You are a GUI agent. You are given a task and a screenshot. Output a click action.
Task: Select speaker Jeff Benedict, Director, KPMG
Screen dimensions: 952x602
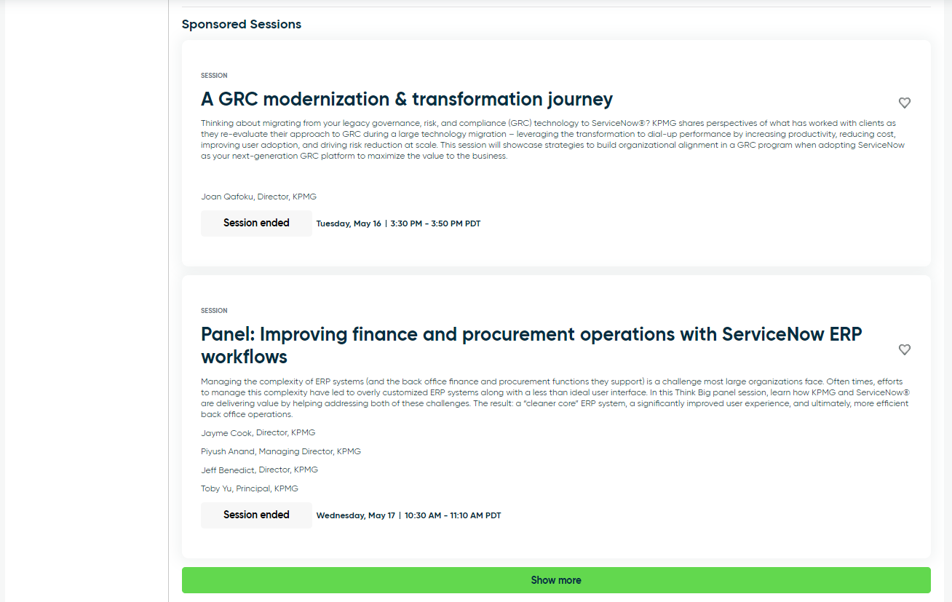coord(259,470)
